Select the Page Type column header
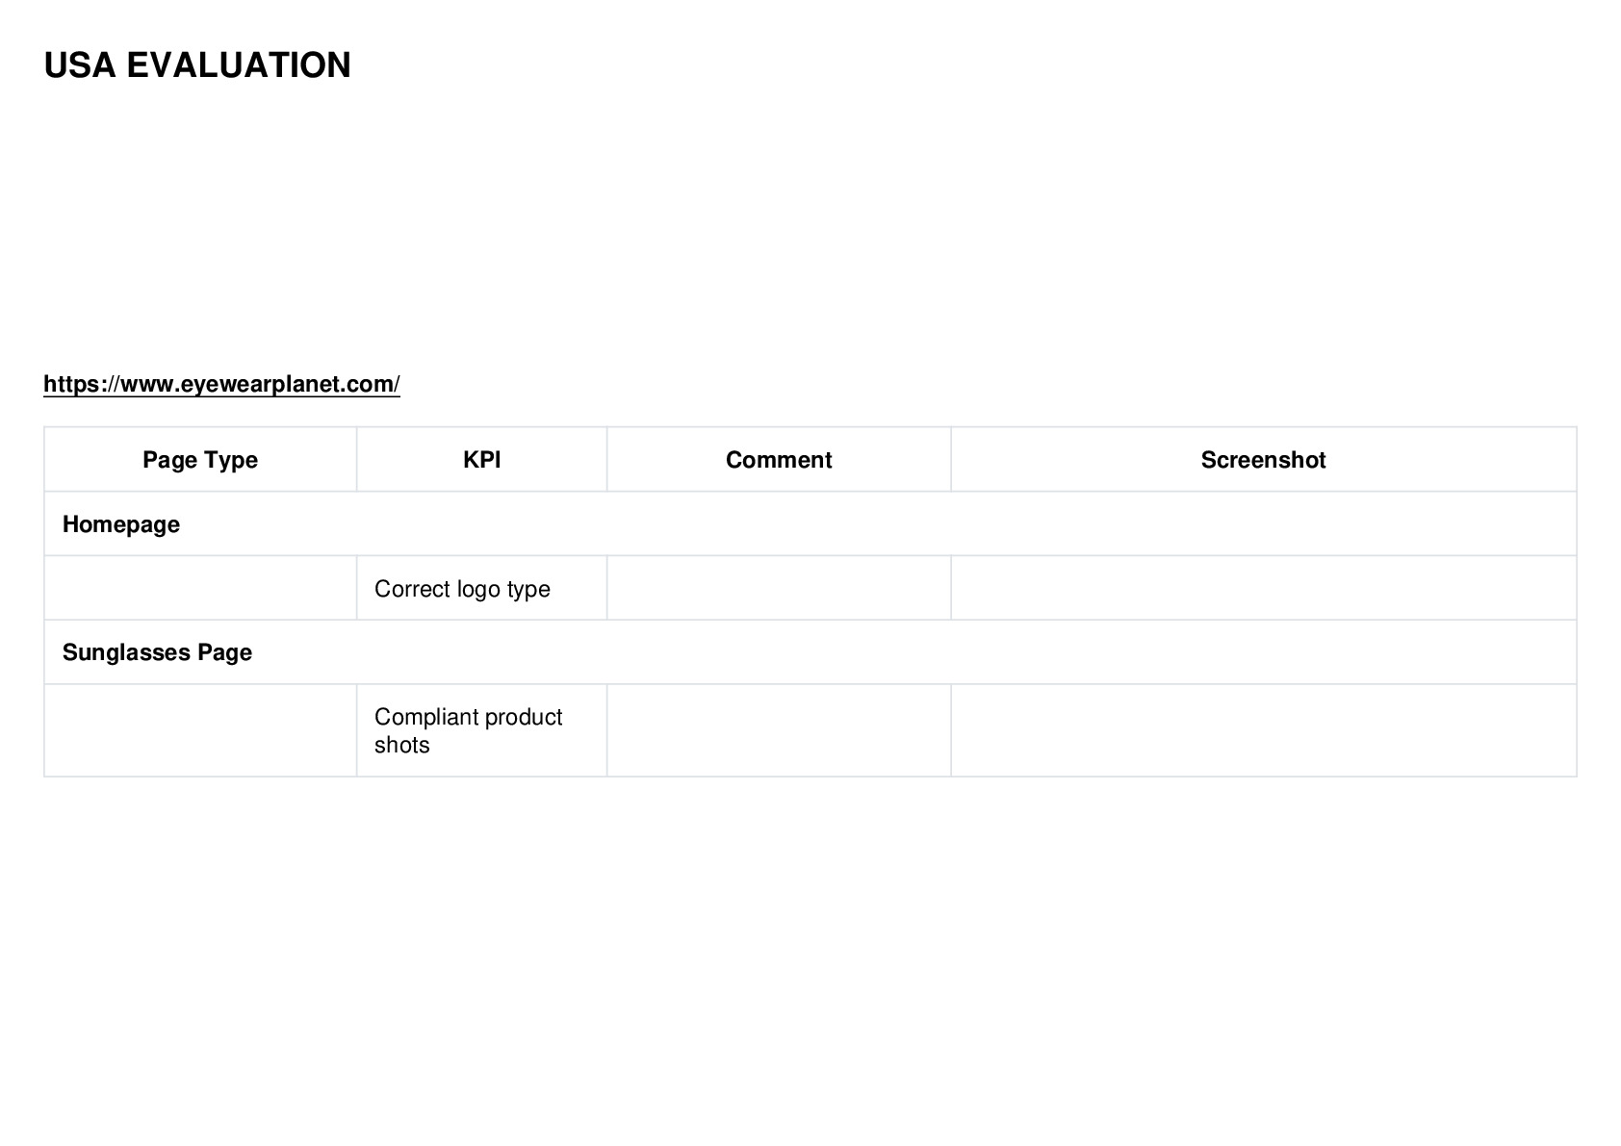This screenshot has height=1146, width=1621. 200,460
